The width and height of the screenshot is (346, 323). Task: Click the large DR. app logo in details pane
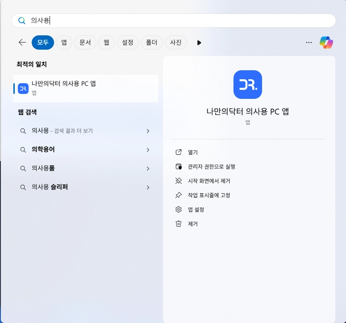point(248,85)
